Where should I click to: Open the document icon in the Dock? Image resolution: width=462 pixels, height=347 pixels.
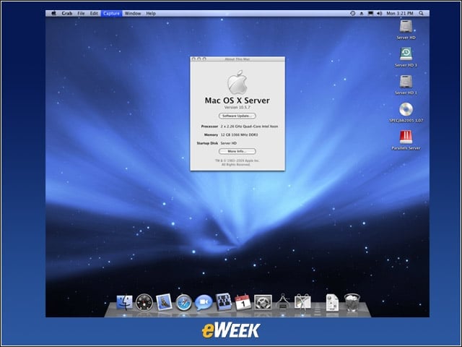332,302
